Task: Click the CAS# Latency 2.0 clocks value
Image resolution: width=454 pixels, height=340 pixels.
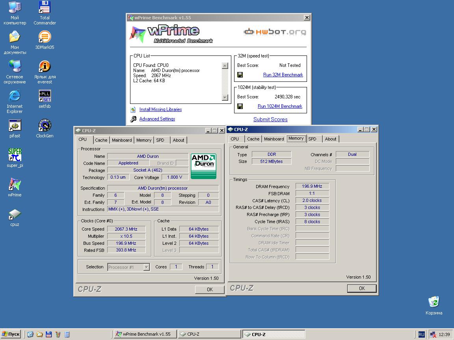Action: 312,201
